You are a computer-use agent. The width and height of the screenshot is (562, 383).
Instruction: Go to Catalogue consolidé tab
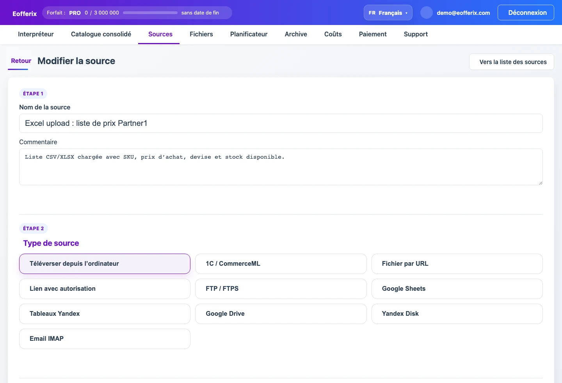click(x=101, y=34)
